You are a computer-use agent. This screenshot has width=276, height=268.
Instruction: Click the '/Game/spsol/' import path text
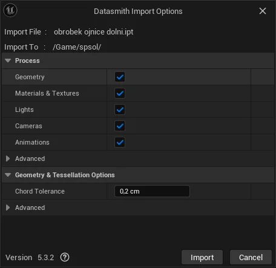[77, 47]
